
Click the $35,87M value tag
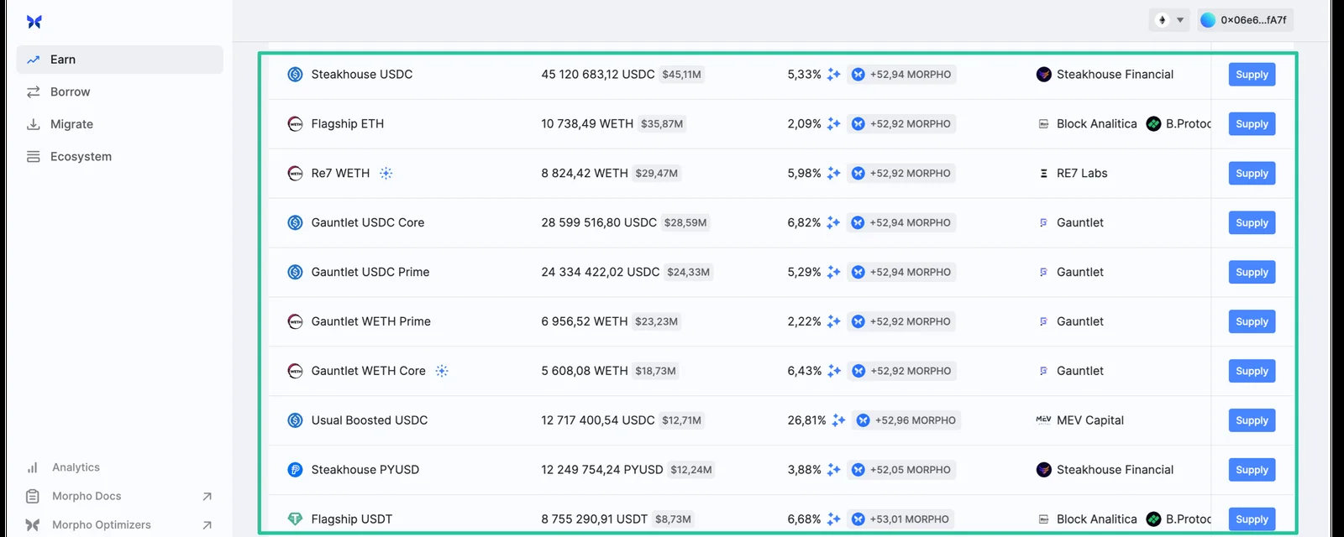point(662,124)
